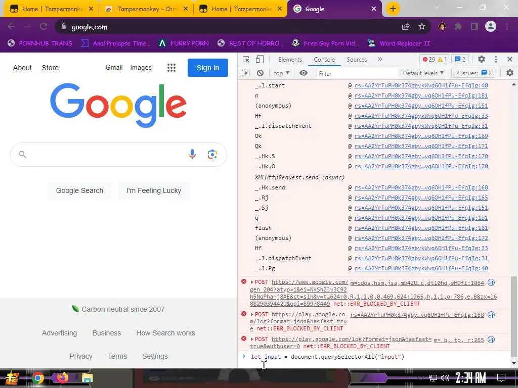Open the DevTools settings gear
Screen dimensions: 518x388
pos(482,60)
